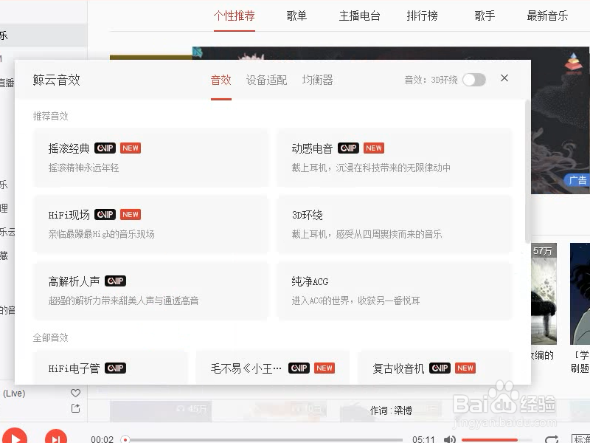This screenshot has width=590, height=443.
Task: Click the VIP badge on 动感电音
Action: [348, 148]
